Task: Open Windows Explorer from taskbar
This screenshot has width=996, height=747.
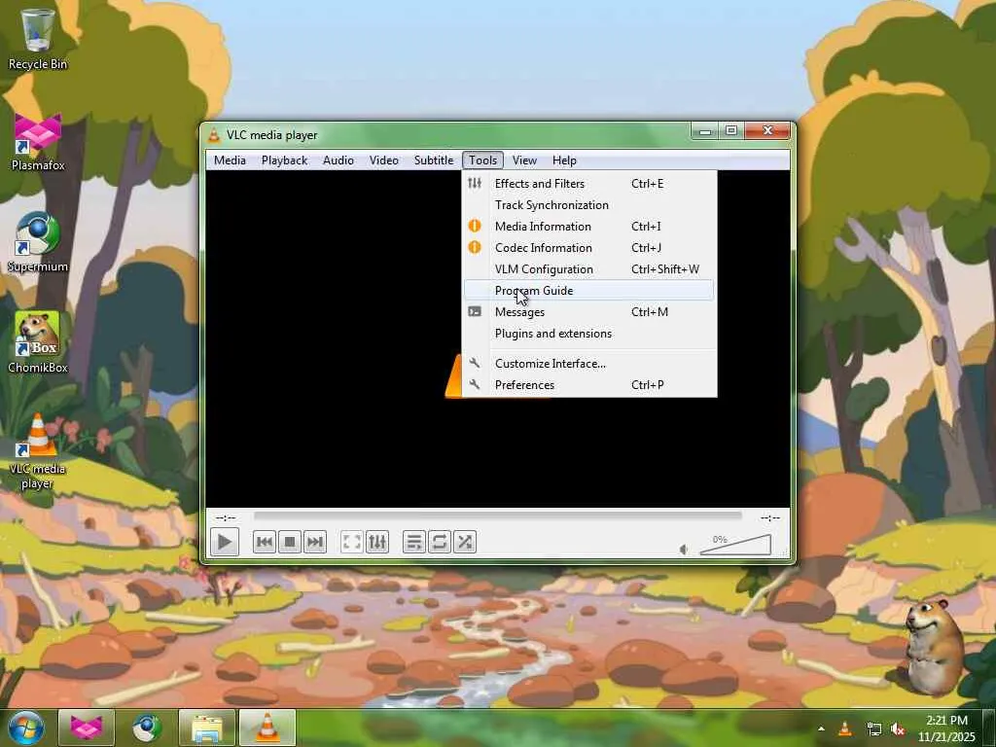Action: (207, 728)
